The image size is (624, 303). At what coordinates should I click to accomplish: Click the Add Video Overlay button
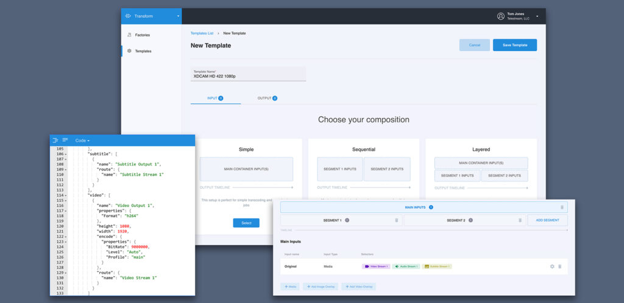(x=358, y=287)
